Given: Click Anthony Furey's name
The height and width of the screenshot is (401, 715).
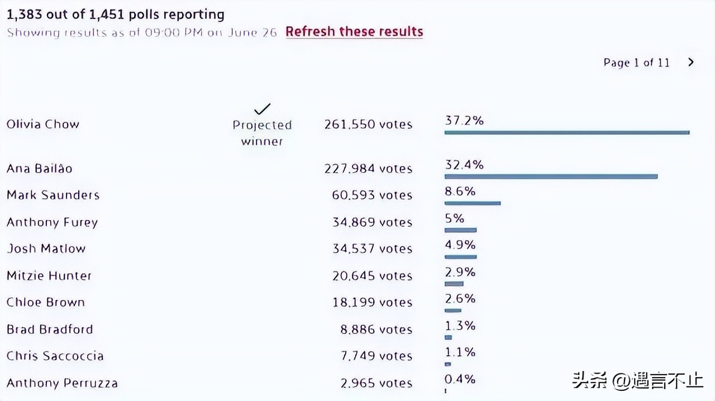Looking at the screenshot, I should (x=52, y=222).
